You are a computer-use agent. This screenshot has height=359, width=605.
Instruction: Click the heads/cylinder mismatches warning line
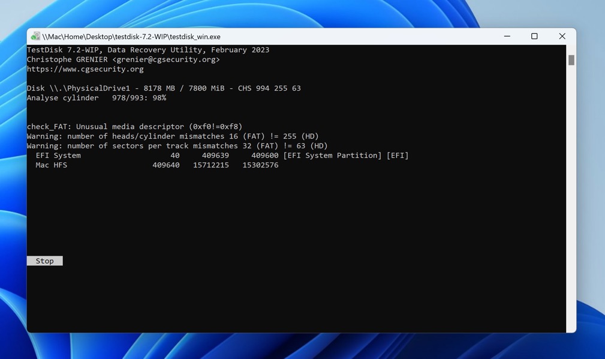[x=173, y=136]
